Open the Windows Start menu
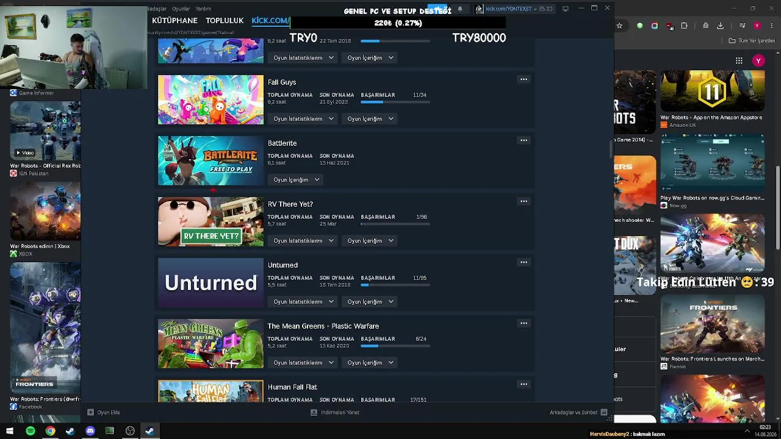Image resolution: width=781 pixels, height=439 pixels. pyautogui.click(x=10, y=431)
